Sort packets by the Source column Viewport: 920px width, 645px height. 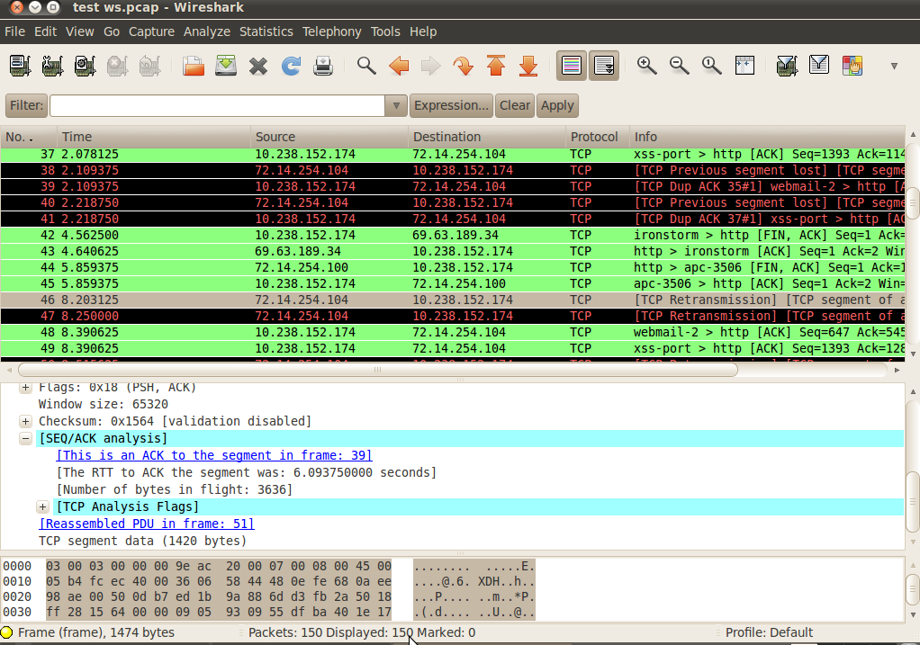(329, 137)
